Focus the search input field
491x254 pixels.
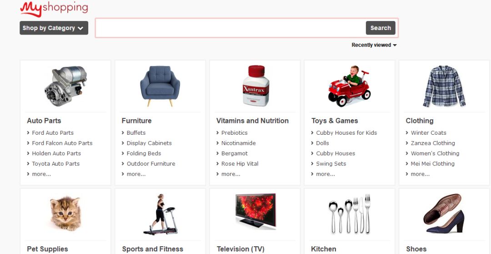tap(230, 28)
